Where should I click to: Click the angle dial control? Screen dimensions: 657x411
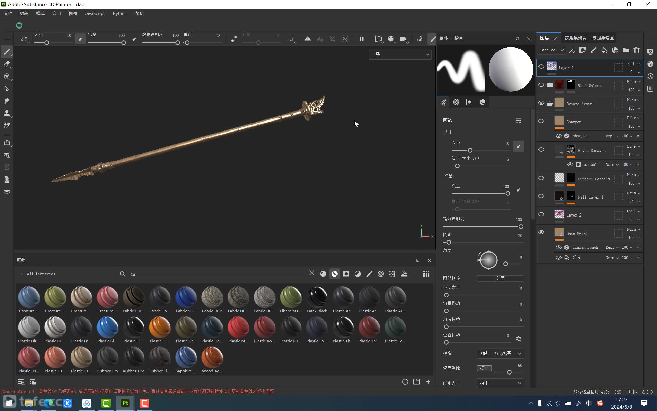[488, 260]
